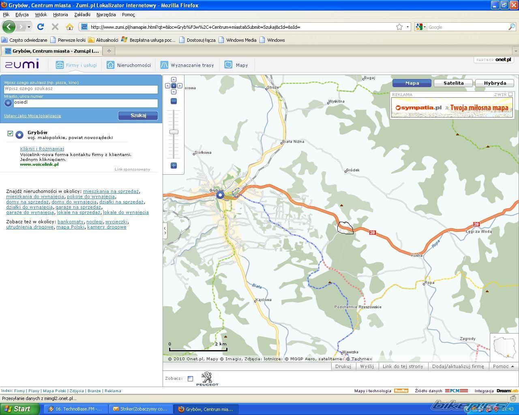Bookmark page with the star icon
Image resolution: width=519 pixels, height=415 pixels.
point(399,27)
